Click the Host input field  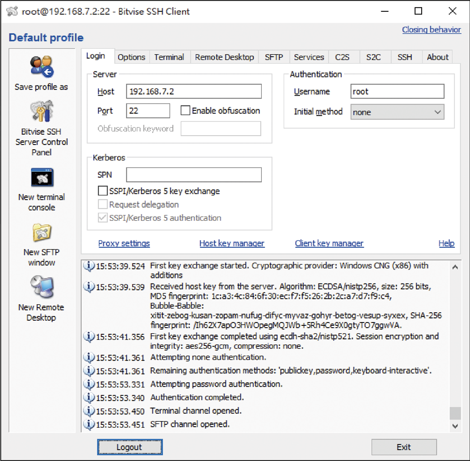click(194, 91)
